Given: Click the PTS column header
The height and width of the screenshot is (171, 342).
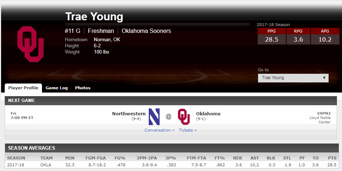Looking at the screenshot, I should 332,158.
